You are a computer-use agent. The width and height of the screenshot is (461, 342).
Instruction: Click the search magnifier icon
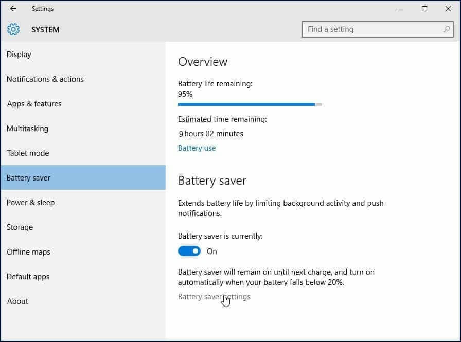point(446,29)
